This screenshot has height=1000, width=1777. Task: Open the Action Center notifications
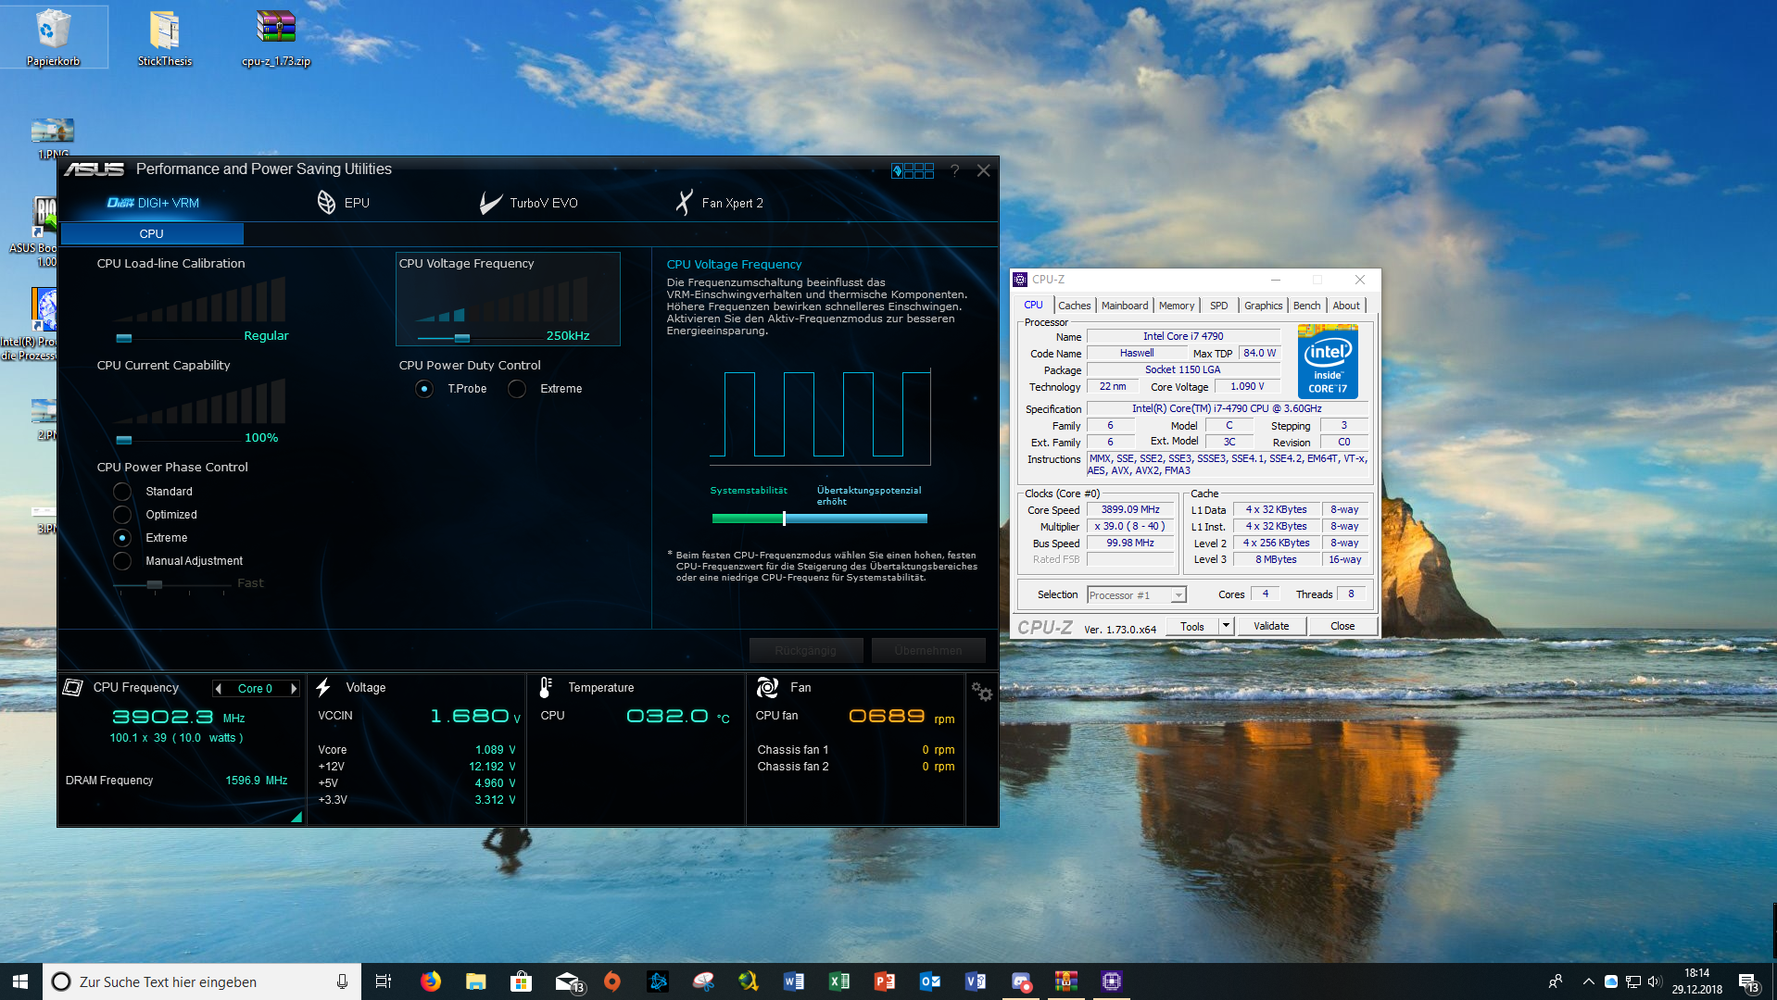pyautogui.click(x=1749, y=981)
